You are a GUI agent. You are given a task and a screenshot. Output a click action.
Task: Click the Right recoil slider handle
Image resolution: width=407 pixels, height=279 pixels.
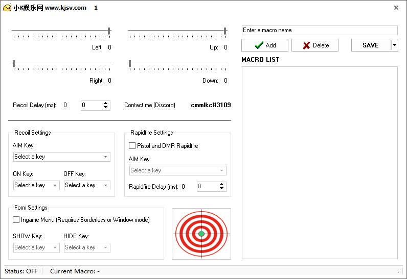click(x=14, y=64)
